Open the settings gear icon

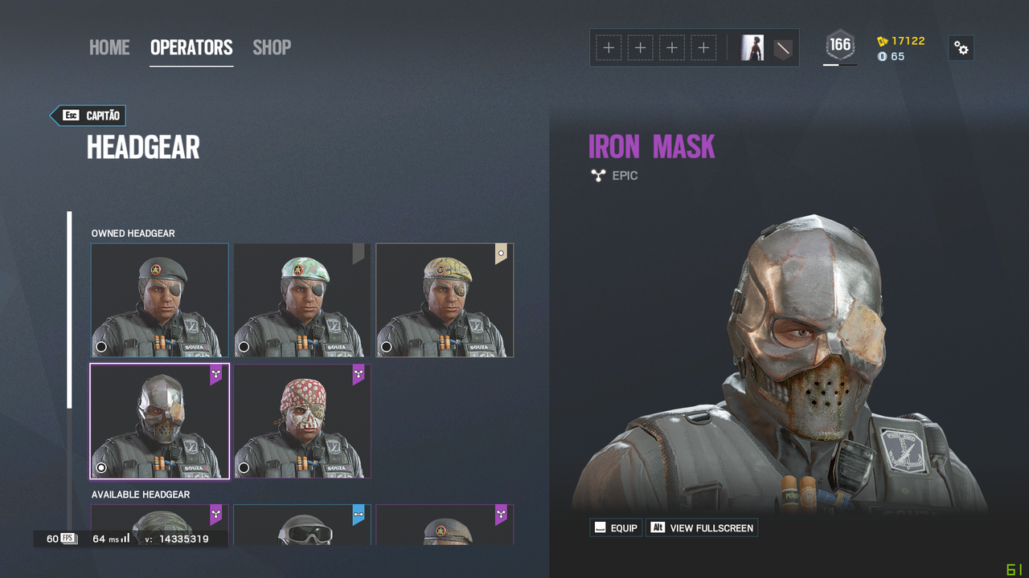point(961,48)
